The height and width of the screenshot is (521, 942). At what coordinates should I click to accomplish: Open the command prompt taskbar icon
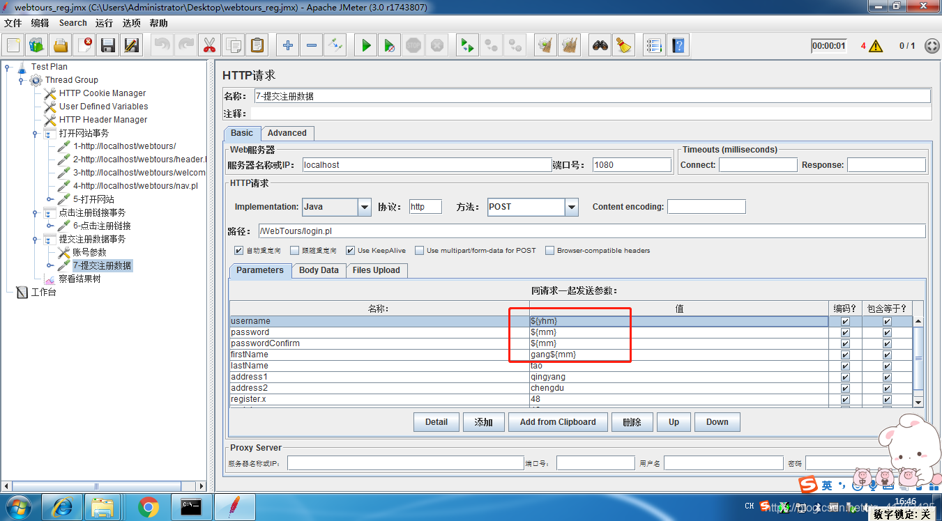pyautogui.click(x=191, y=506)
